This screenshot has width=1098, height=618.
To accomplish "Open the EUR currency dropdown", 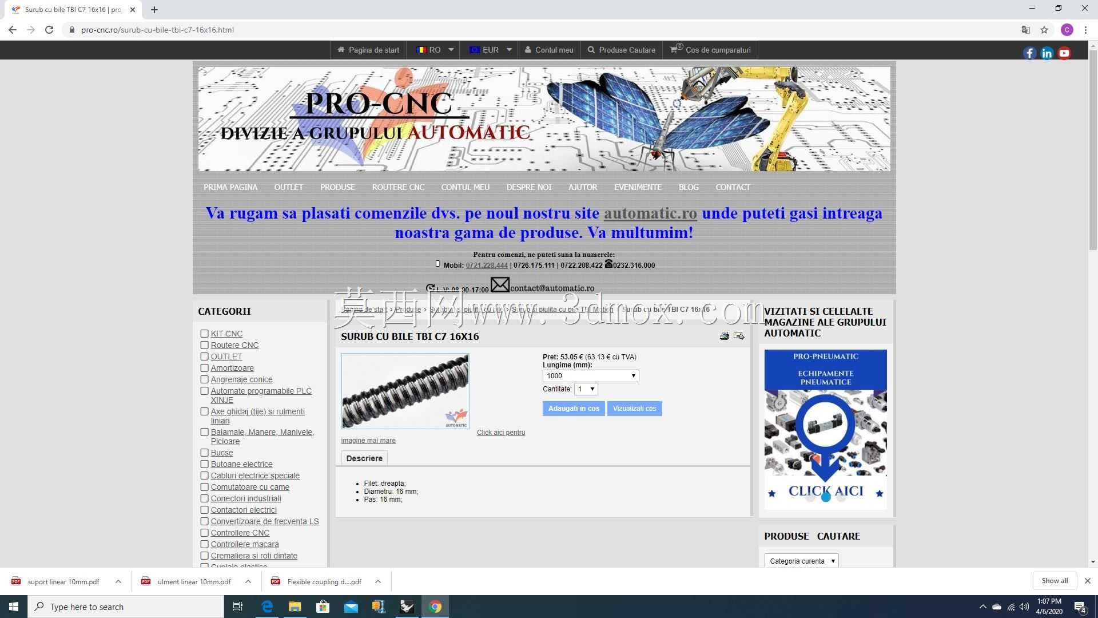I will [490, 50].
